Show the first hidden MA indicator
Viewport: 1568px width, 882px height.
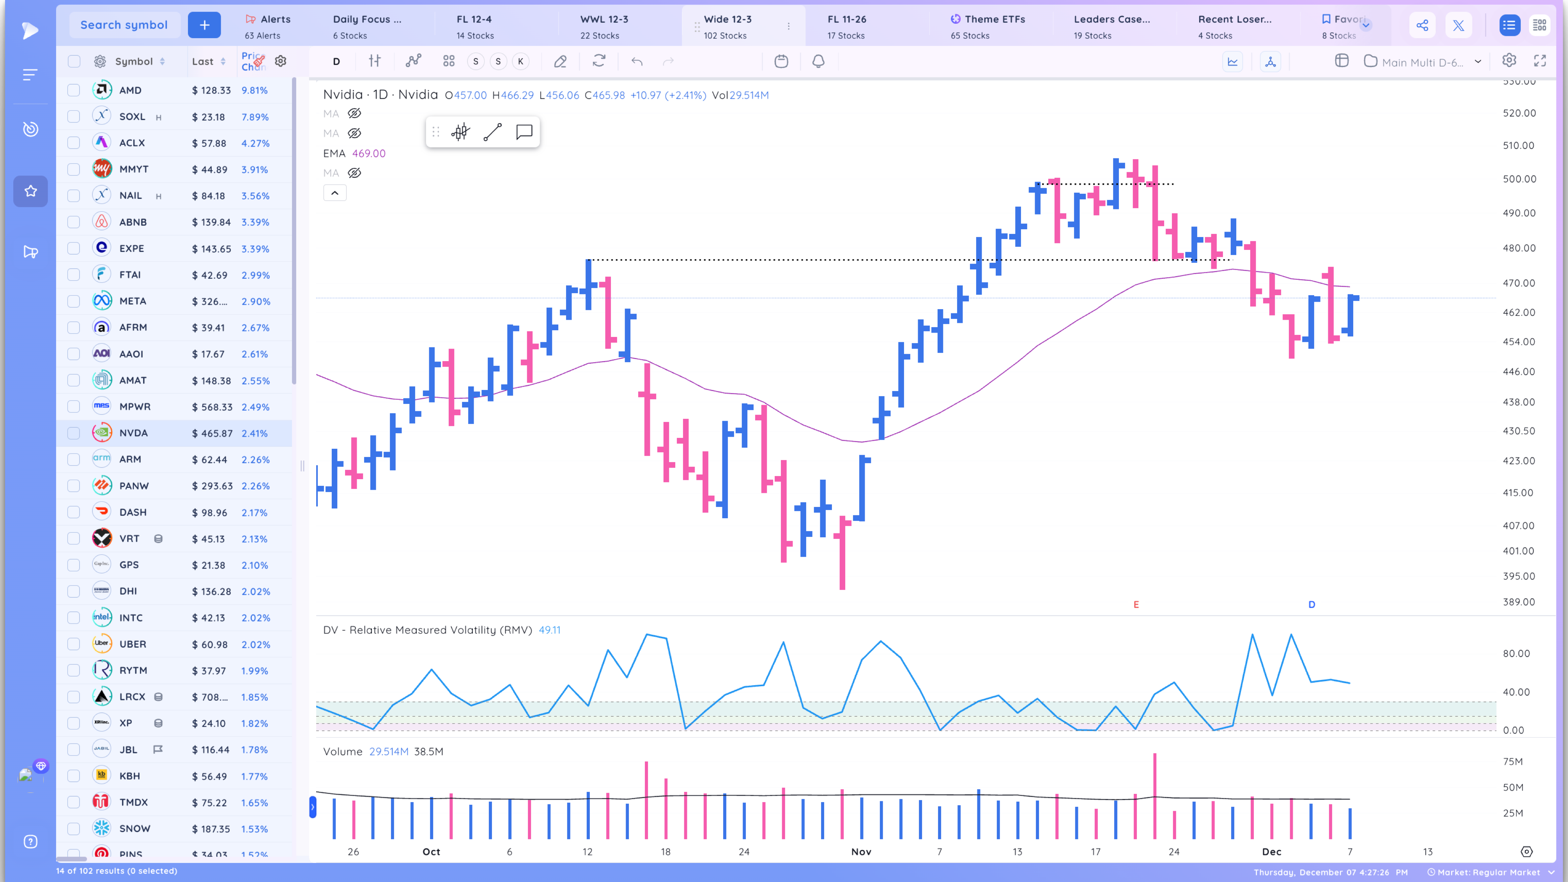[354, 113]
